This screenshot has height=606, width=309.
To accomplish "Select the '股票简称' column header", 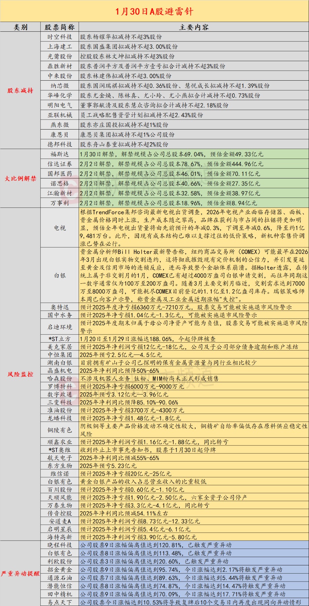I will pos(60,27).
